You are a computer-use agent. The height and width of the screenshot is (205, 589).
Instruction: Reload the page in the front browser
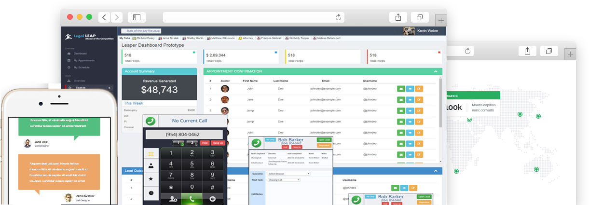click(x=339, y=17)
